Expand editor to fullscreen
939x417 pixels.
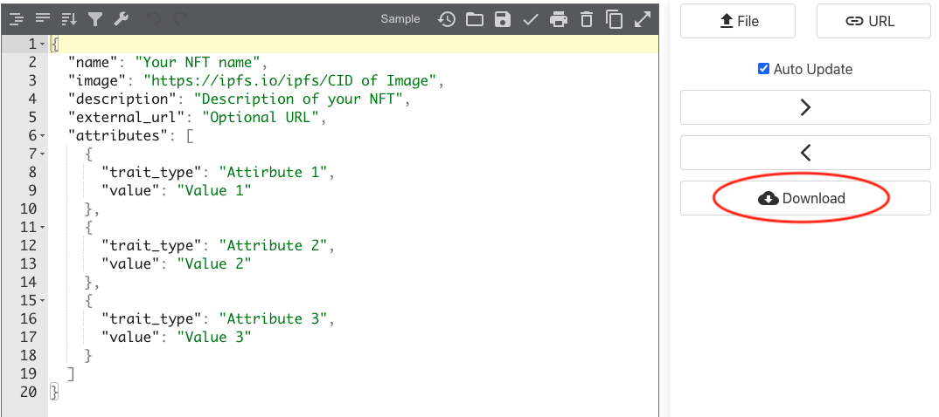tap(643, 19)
